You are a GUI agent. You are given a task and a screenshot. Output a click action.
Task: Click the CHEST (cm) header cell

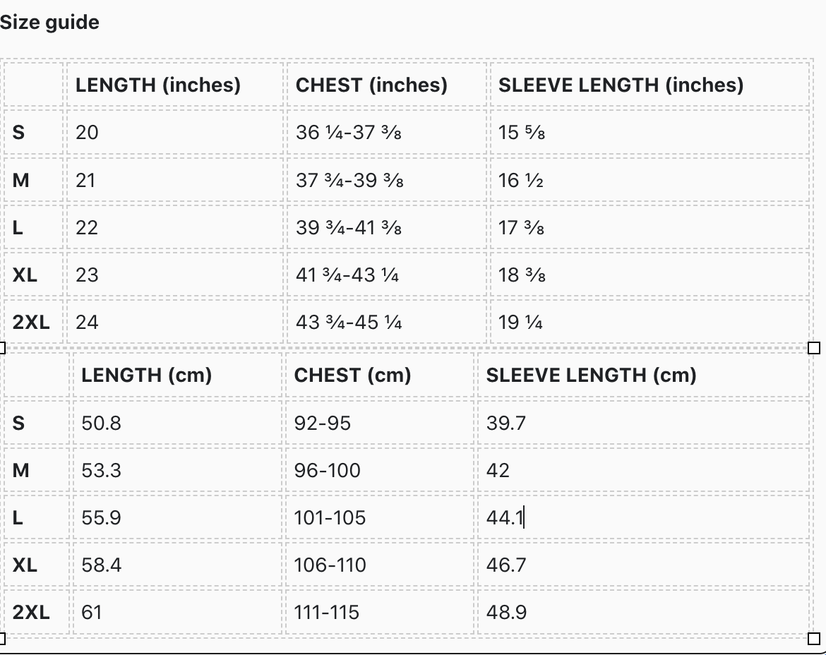point(378,375)
